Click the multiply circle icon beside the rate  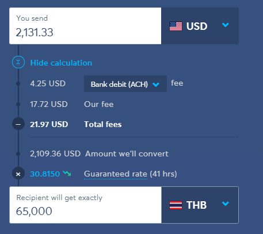pos(18,174)
